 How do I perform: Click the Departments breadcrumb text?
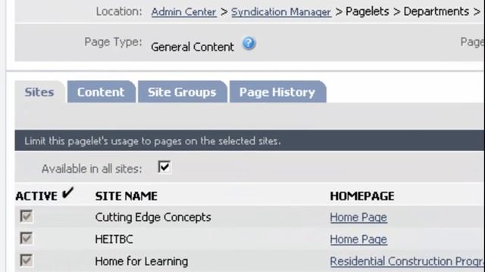436,12
